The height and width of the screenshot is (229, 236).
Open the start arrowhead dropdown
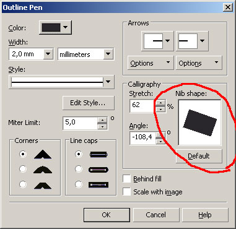(x=168, y=41)
